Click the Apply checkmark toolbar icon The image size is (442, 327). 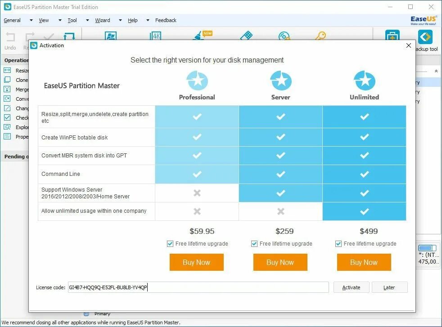point(49,36)
